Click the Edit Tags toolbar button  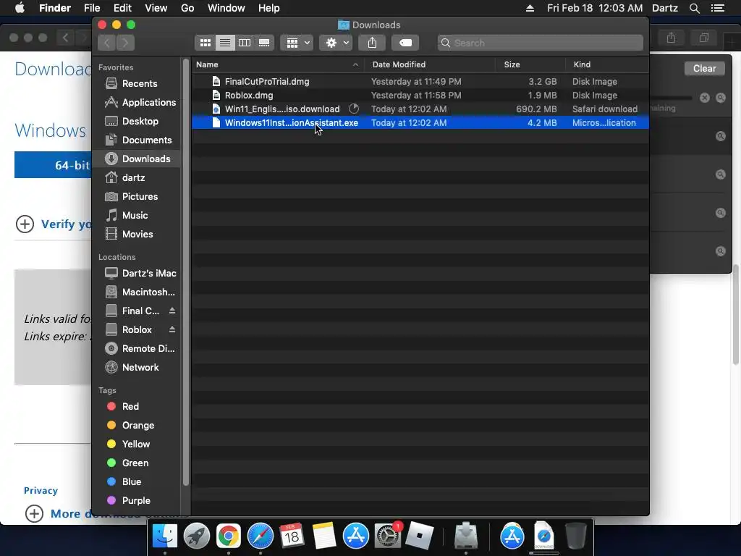pos(405,43)
